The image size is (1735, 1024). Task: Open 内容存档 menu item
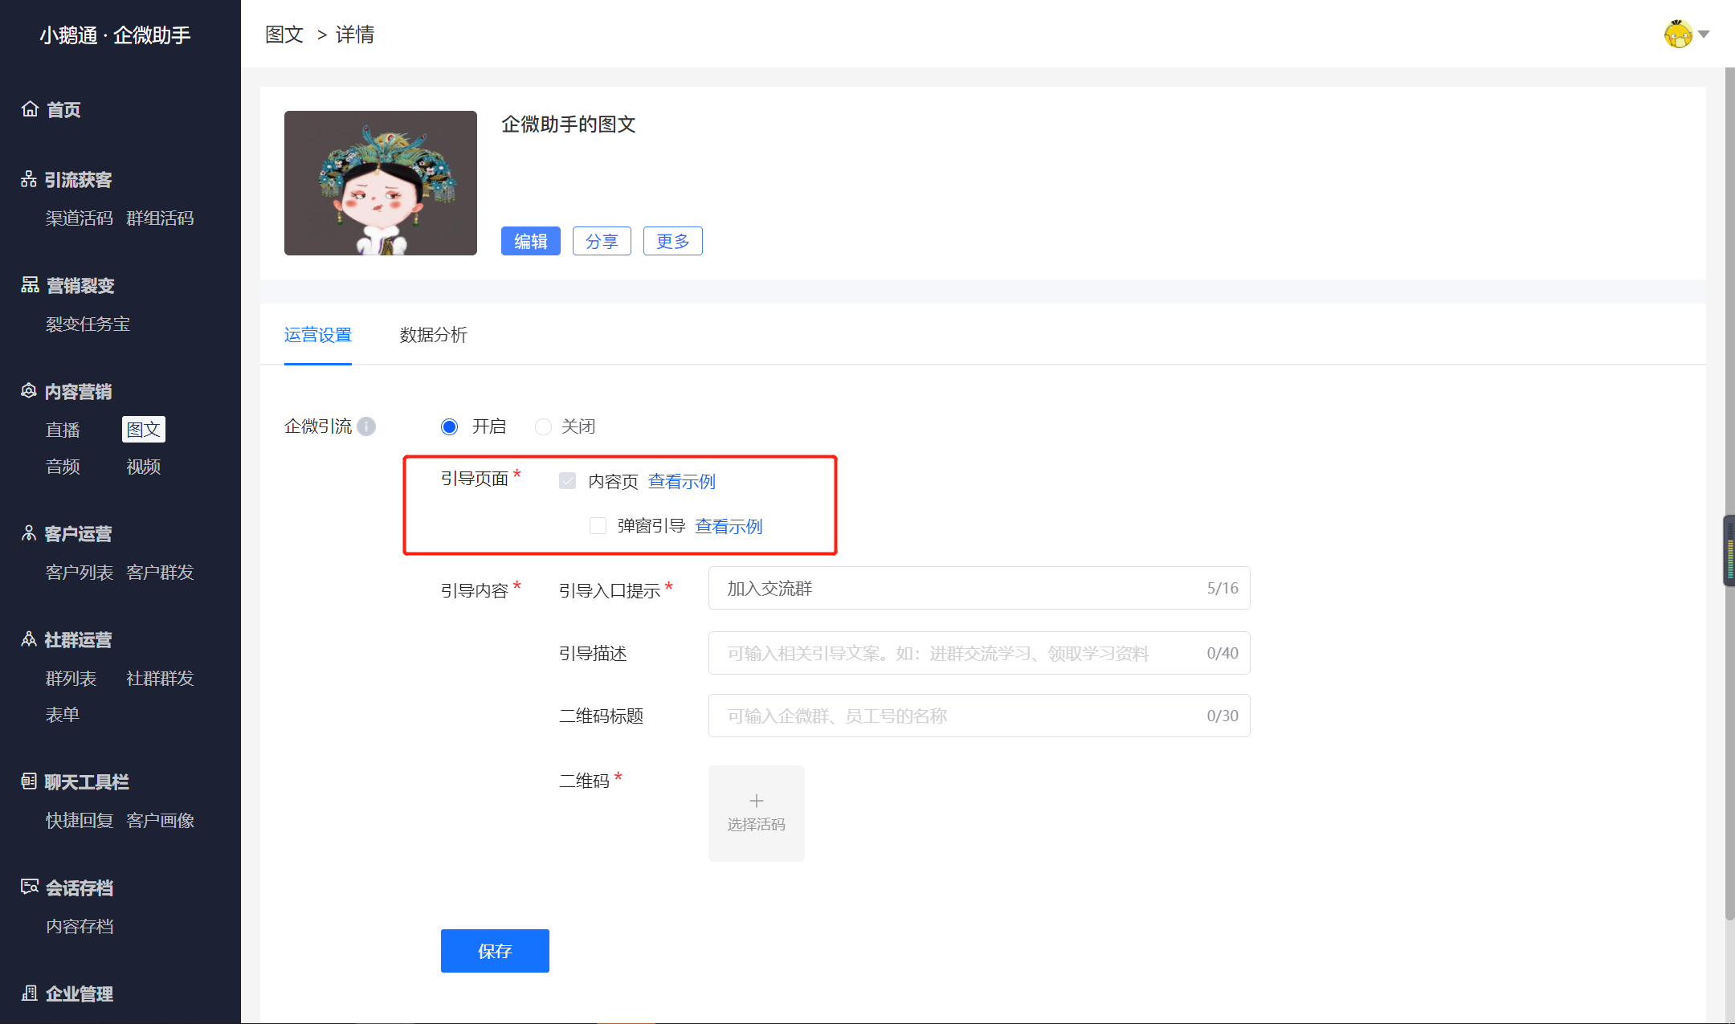(x=80, y=927)
